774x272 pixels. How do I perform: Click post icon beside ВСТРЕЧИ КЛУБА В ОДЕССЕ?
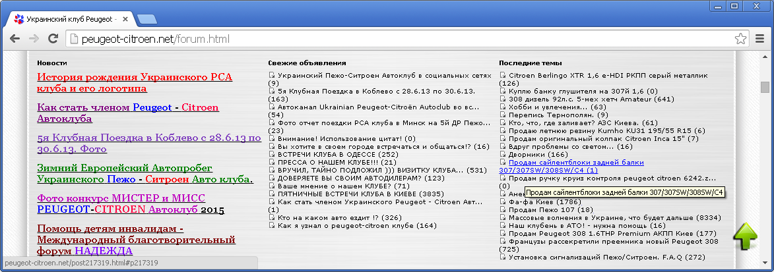(x=271, y=154)
